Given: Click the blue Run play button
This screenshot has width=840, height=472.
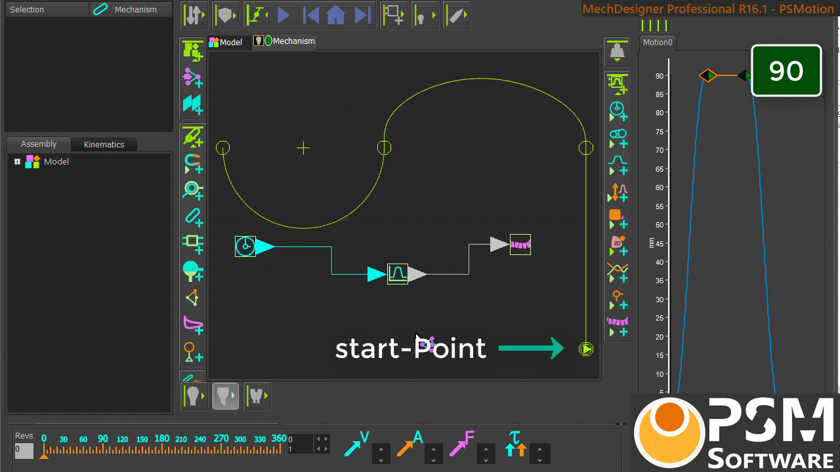Looking at the screenshot, I should [283, 15].
